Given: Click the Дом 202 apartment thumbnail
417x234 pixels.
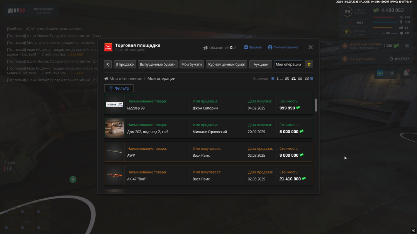Looking at the screenshot, I should click(114, 128).
